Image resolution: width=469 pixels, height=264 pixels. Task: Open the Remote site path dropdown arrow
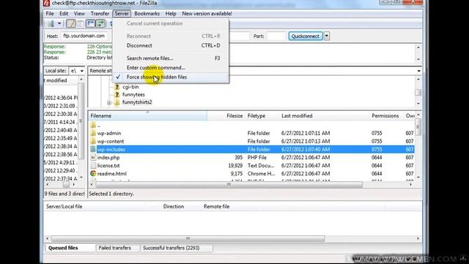tap(418, 71)
